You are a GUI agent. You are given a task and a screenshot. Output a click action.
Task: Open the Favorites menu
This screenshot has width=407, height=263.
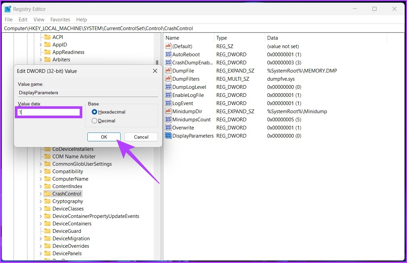coord(60,20)
